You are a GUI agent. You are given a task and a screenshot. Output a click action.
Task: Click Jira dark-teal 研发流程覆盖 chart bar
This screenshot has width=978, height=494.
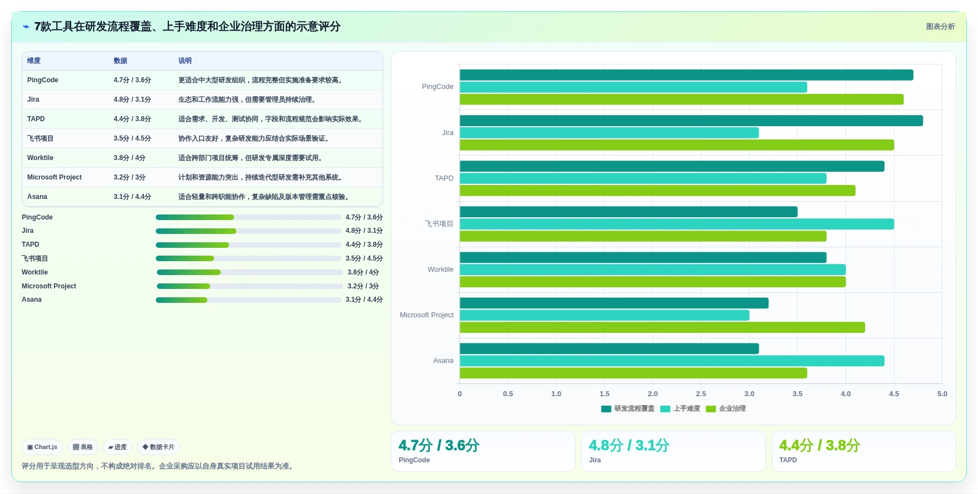pos(691,121)
